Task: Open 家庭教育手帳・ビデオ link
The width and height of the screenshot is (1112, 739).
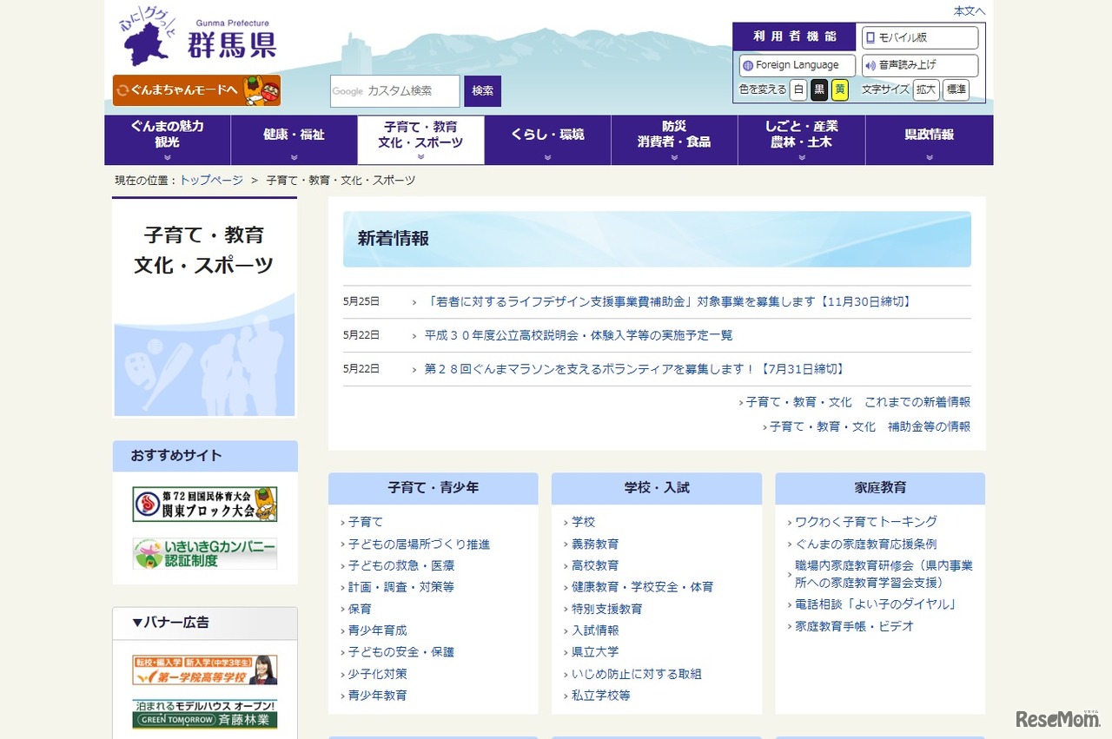Action: [x=855, y=626]
